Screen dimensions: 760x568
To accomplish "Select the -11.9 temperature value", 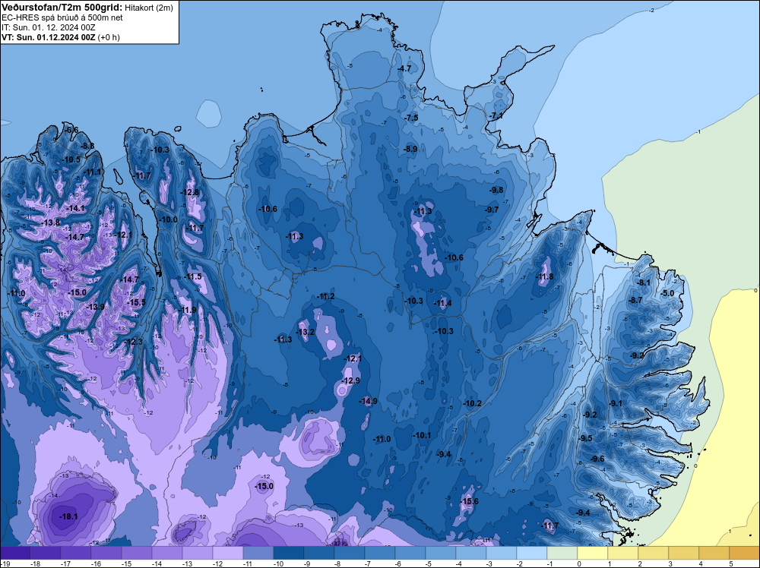I will [x=187, y=310].
